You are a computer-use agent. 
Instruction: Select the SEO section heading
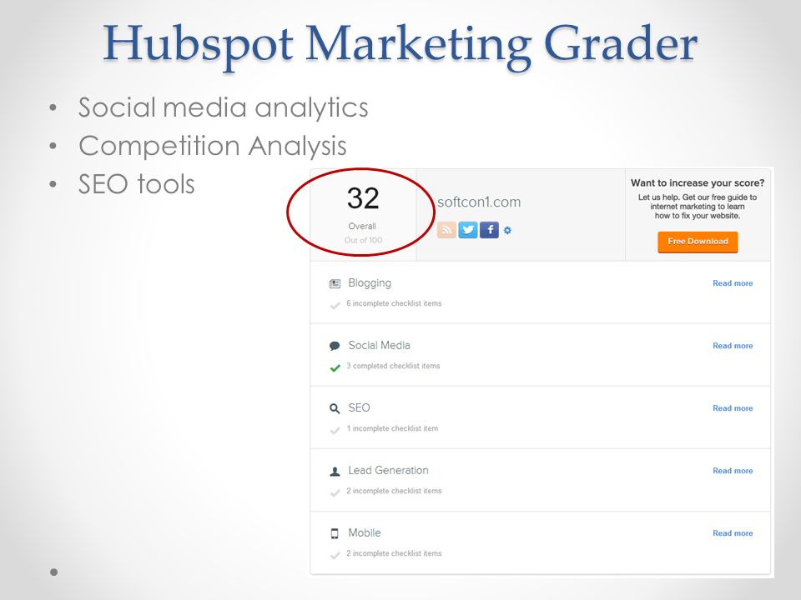tap(359, 408)
